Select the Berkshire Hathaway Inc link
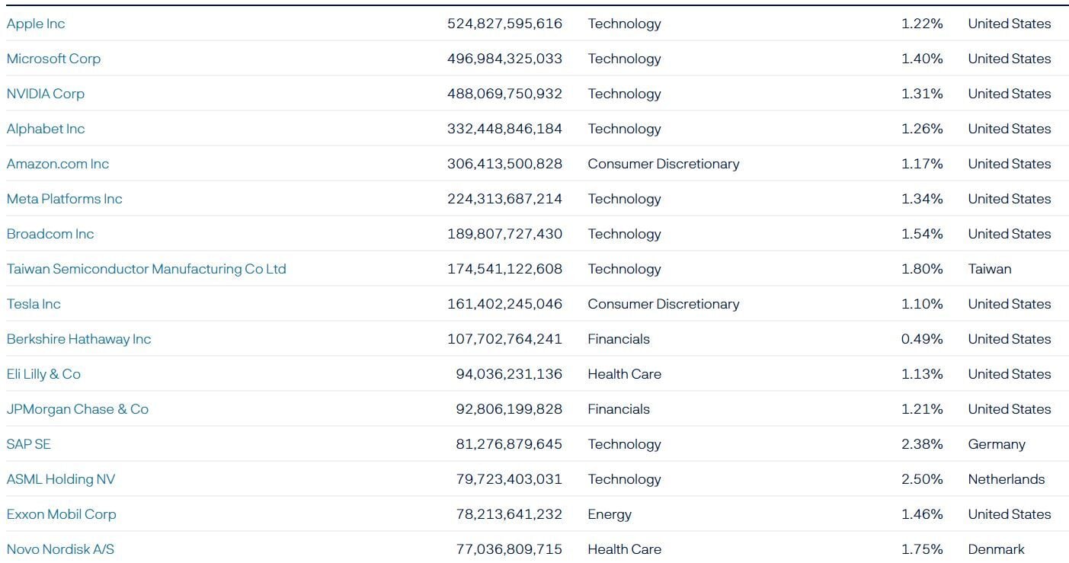Image resolution: width=1069 pixels, height=563 pixels. point(79,339)
